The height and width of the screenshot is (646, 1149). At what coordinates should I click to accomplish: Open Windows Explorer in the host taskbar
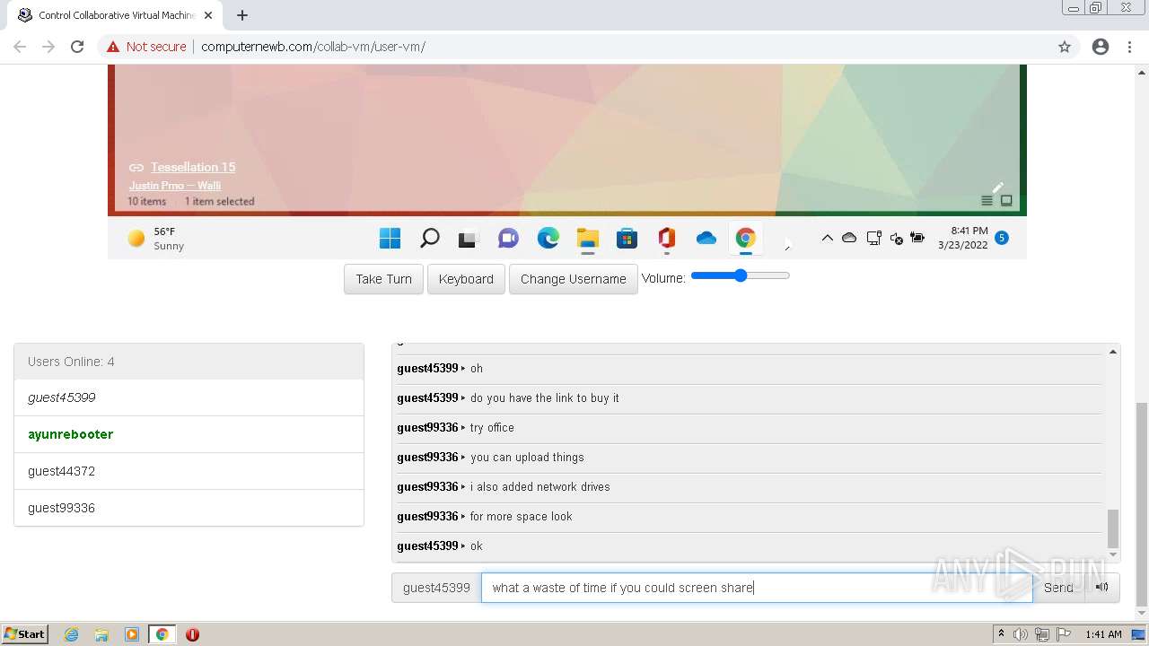click(x=101, y=634)
